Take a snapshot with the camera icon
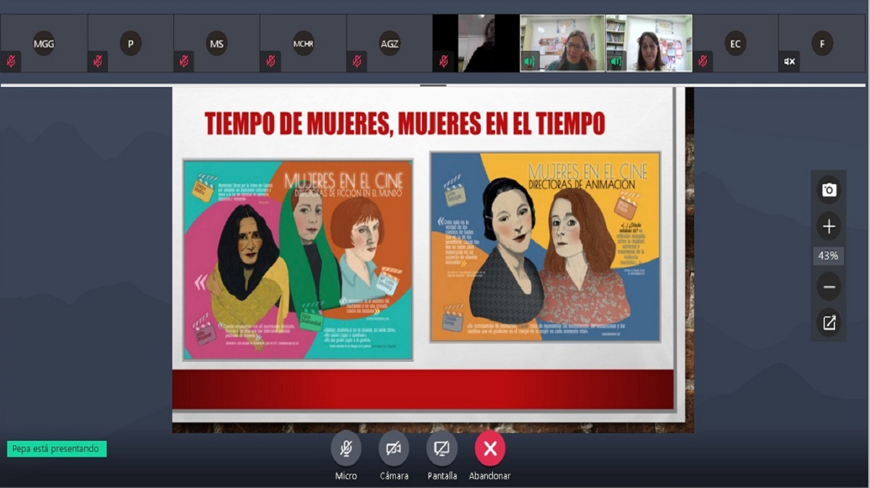Viewport: 870px width, 488px height. tap(829, 191)
